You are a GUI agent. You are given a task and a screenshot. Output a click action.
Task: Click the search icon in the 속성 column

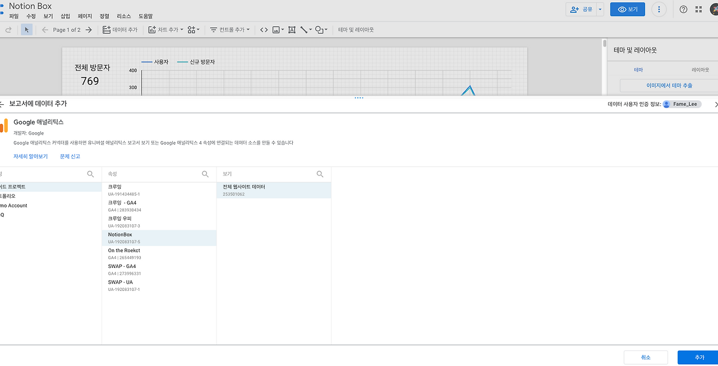click(x=205, y=174)
